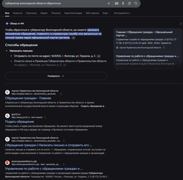183x180 pixels.
Task: Open the Ещё dropdown menu
Action: (x=106, y=13)
